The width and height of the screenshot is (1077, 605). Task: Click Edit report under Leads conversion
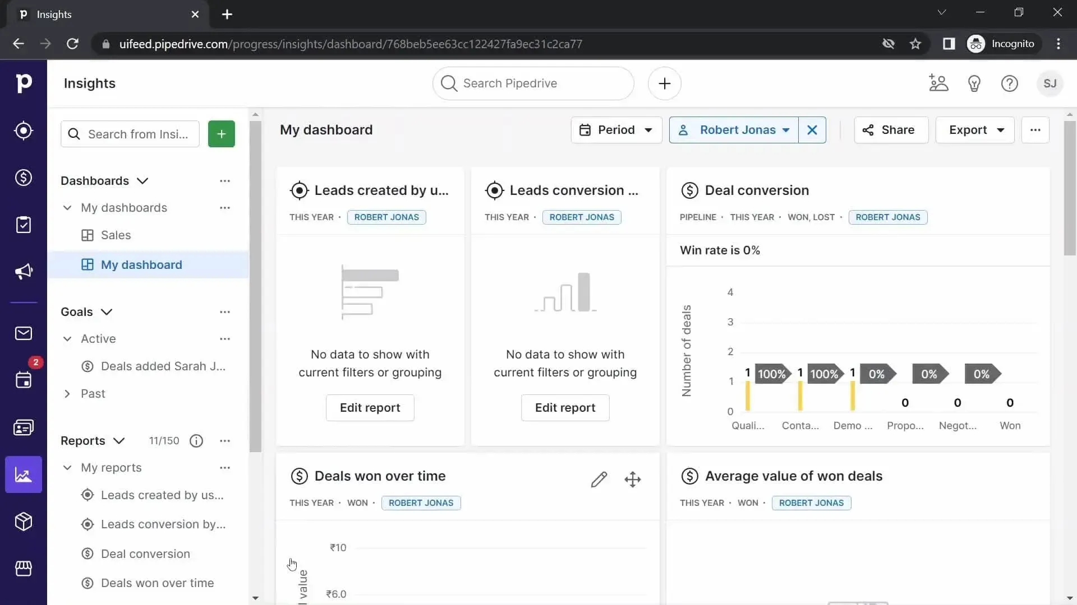point(565,408)
